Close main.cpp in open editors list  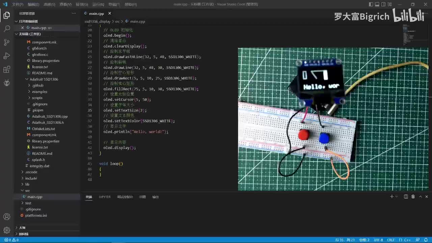23,28
